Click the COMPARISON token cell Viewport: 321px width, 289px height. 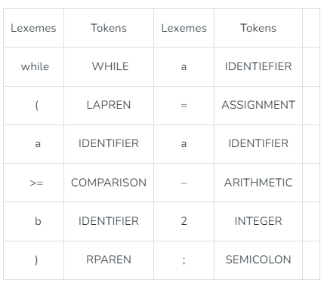coord(109,183)
